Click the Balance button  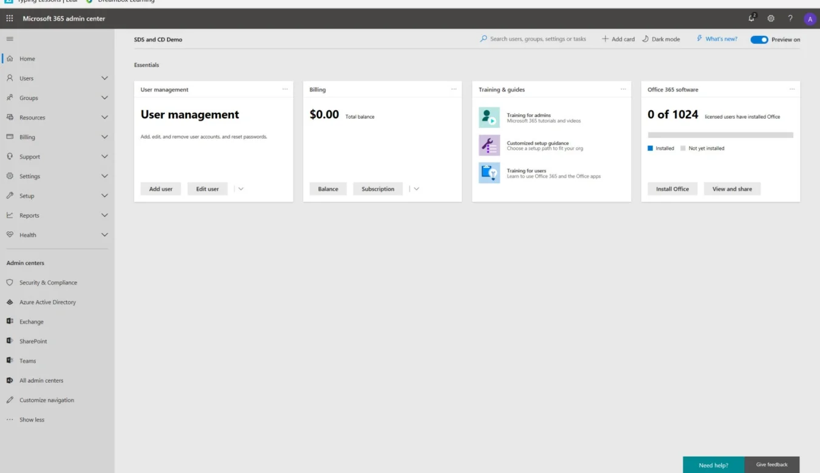coord(328,189)
